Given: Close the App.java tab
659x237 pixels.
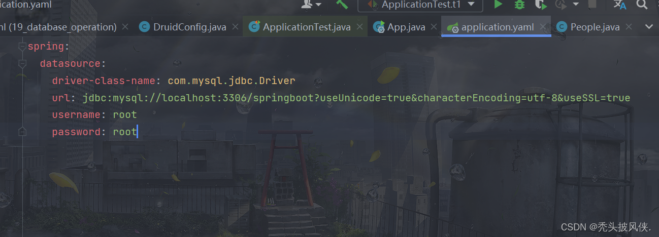Looking at the screenshot, I should [x=435, y=27].
